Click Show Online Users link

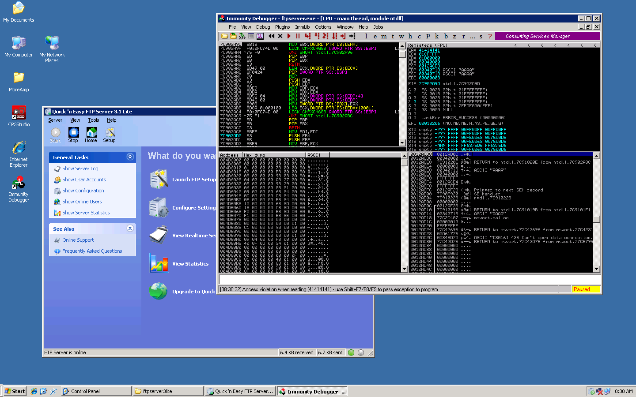coord(82,202)
